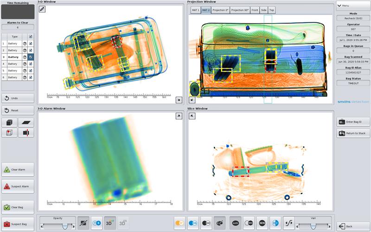371x232 pixels.
Task: Click the question mark for alarm 1
Action: (24, 43)
